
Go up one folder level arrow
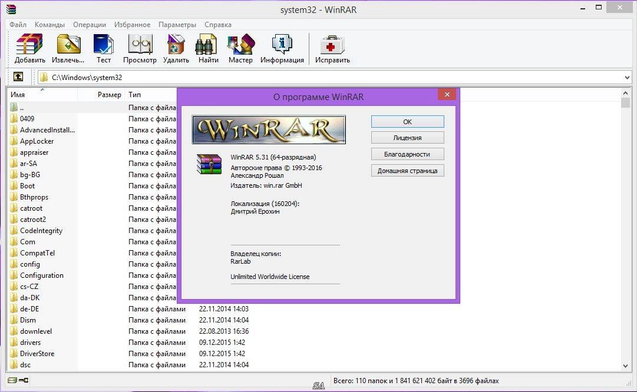coord(18,77)
